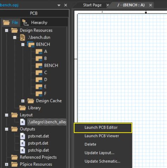
Task: Collapse the BENCH schematic folder node
Action: tap(23, 45)
